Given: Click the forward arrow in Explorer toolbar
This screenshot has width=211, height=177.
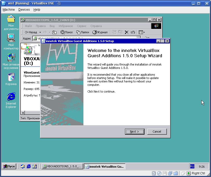Looking at the screenshot, I should click(45, 32).
